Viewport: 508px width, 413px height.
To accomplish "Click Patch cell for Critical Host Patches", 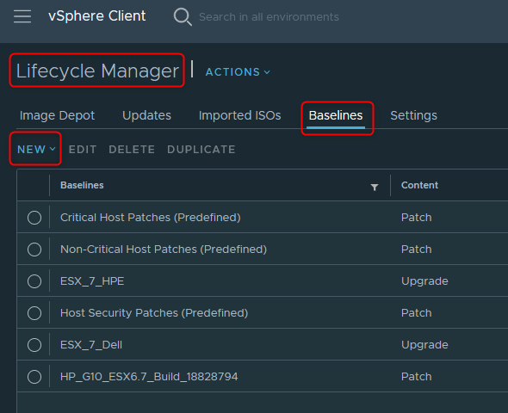I will tap(417, 217).
